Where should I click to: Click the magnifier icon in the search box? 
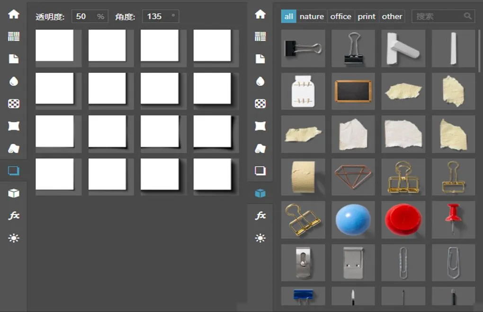click(468, 16)
